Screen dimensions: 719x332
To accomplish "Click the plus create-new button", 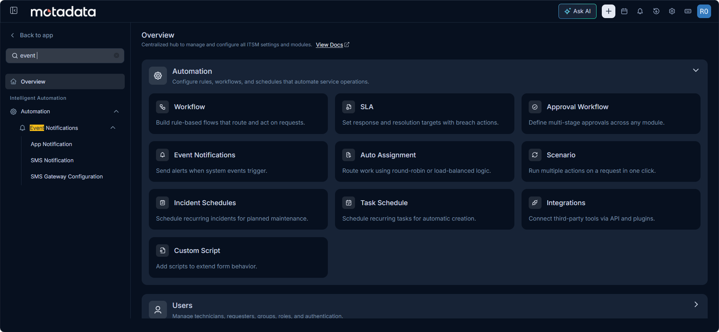I will (609, 11).
